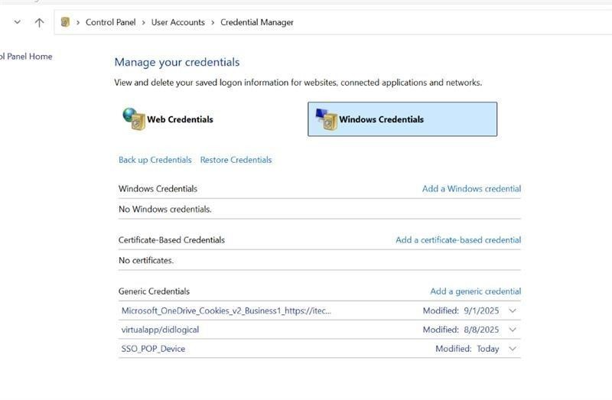
Task: Expand the virtualapp/didlogical credential chevron
Action: (x=513, y=330)
